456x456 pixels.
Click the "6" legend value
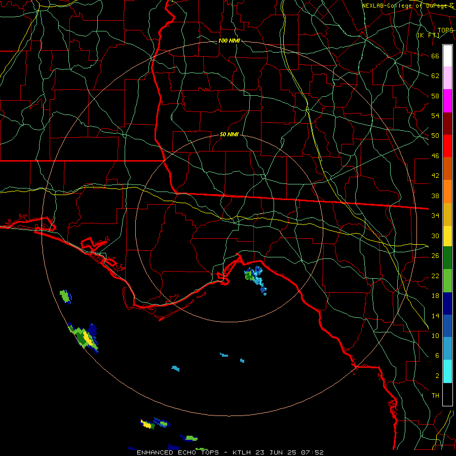pyautogui.click(x=437, y=355)
